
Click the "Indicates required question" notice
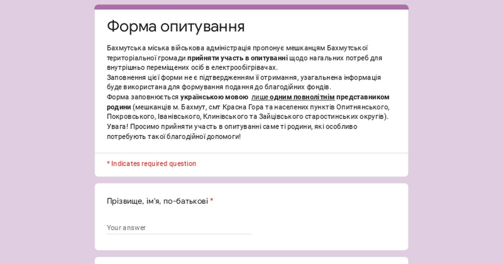click(151, 163)
